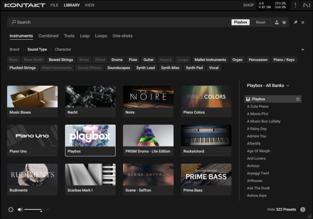This screenshot has width=313, height=219.
Task: Select the Scene - Saffron tile
Action: coord(148,179)
